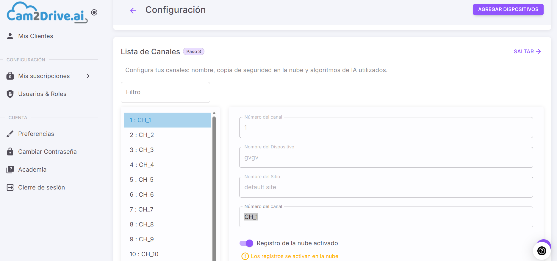Toggle the sidebar pin radio icon near logo
The image size is (557, 261).
pyautogui.click(x=94, y=12)
